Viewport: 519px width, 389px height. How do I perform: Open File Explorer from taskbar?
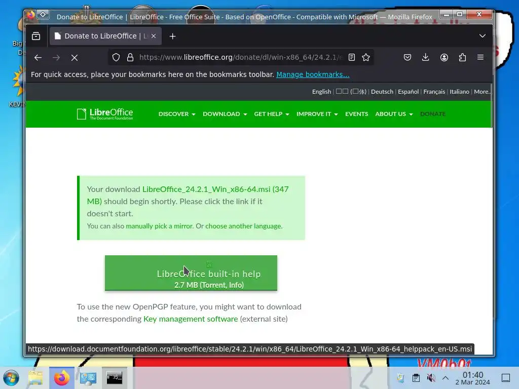tap(35, 377)
